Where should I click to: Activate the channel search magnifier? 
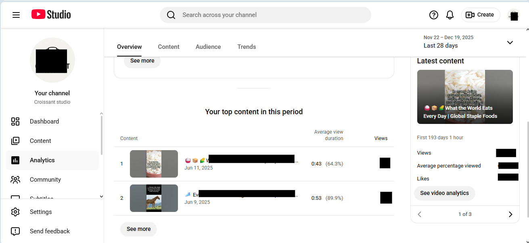point(171,15)
